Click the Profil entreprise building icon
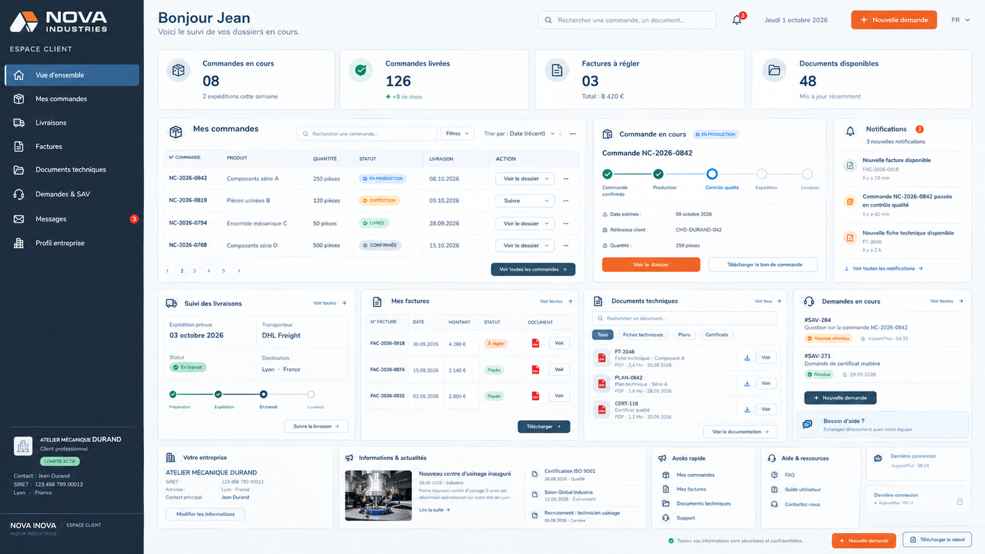Image resolution: width=985 pixels, height=554 pixels. point(19,243)
